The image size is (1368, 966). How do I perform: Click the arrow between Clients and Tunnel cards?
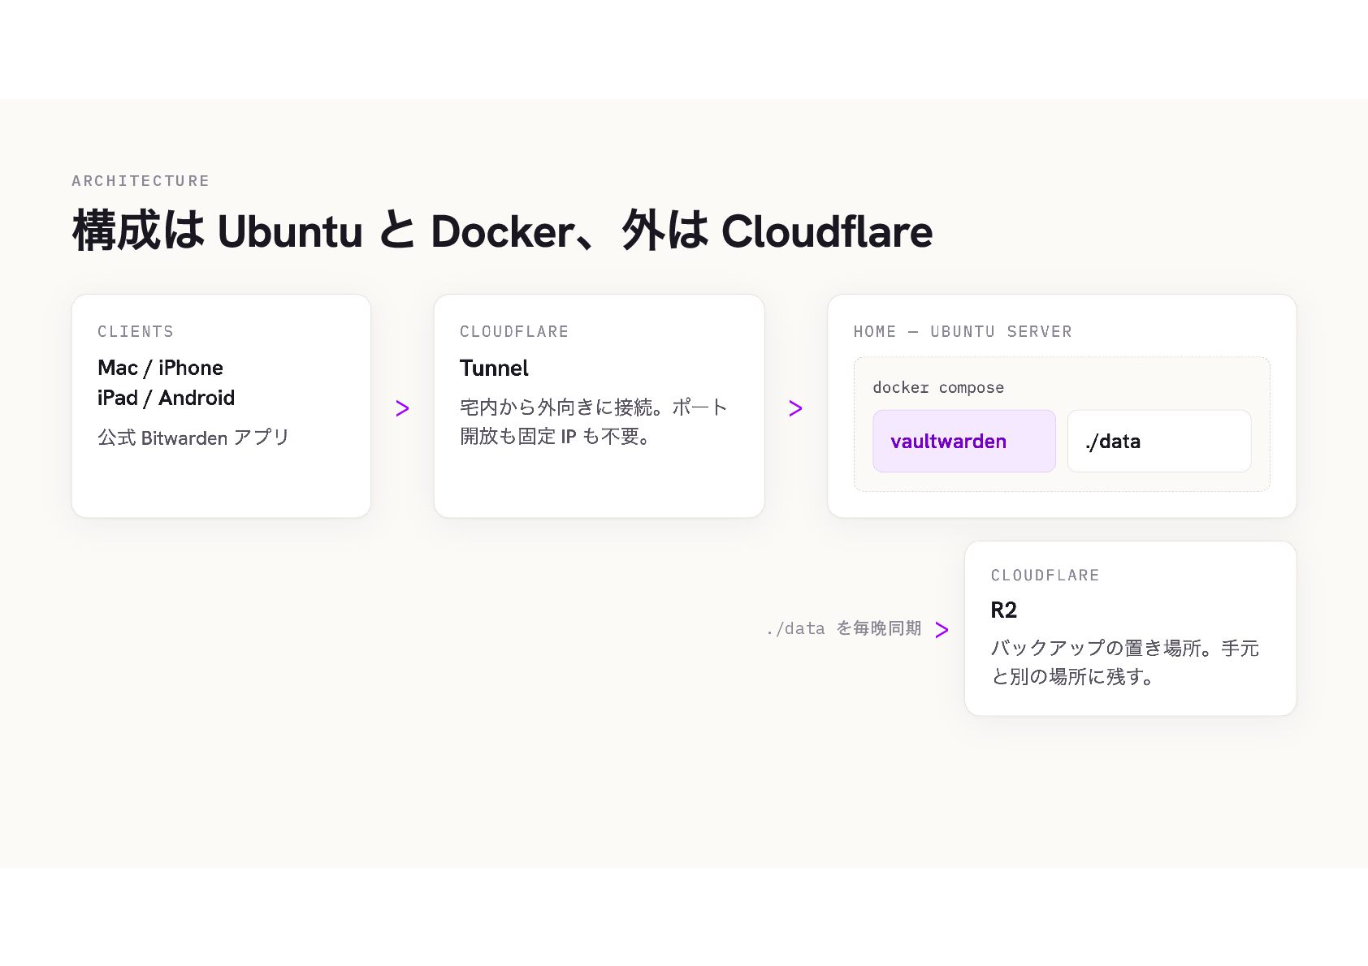coord(402,408)
